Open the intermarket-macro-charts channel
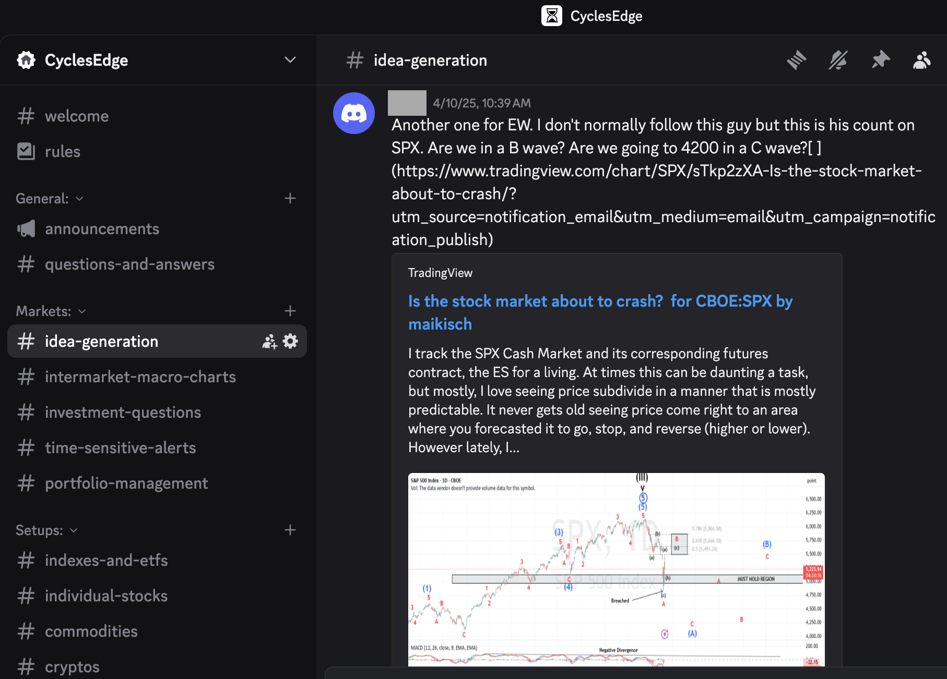This screenshot has height=679, width=947. click(x=157, y=377)
